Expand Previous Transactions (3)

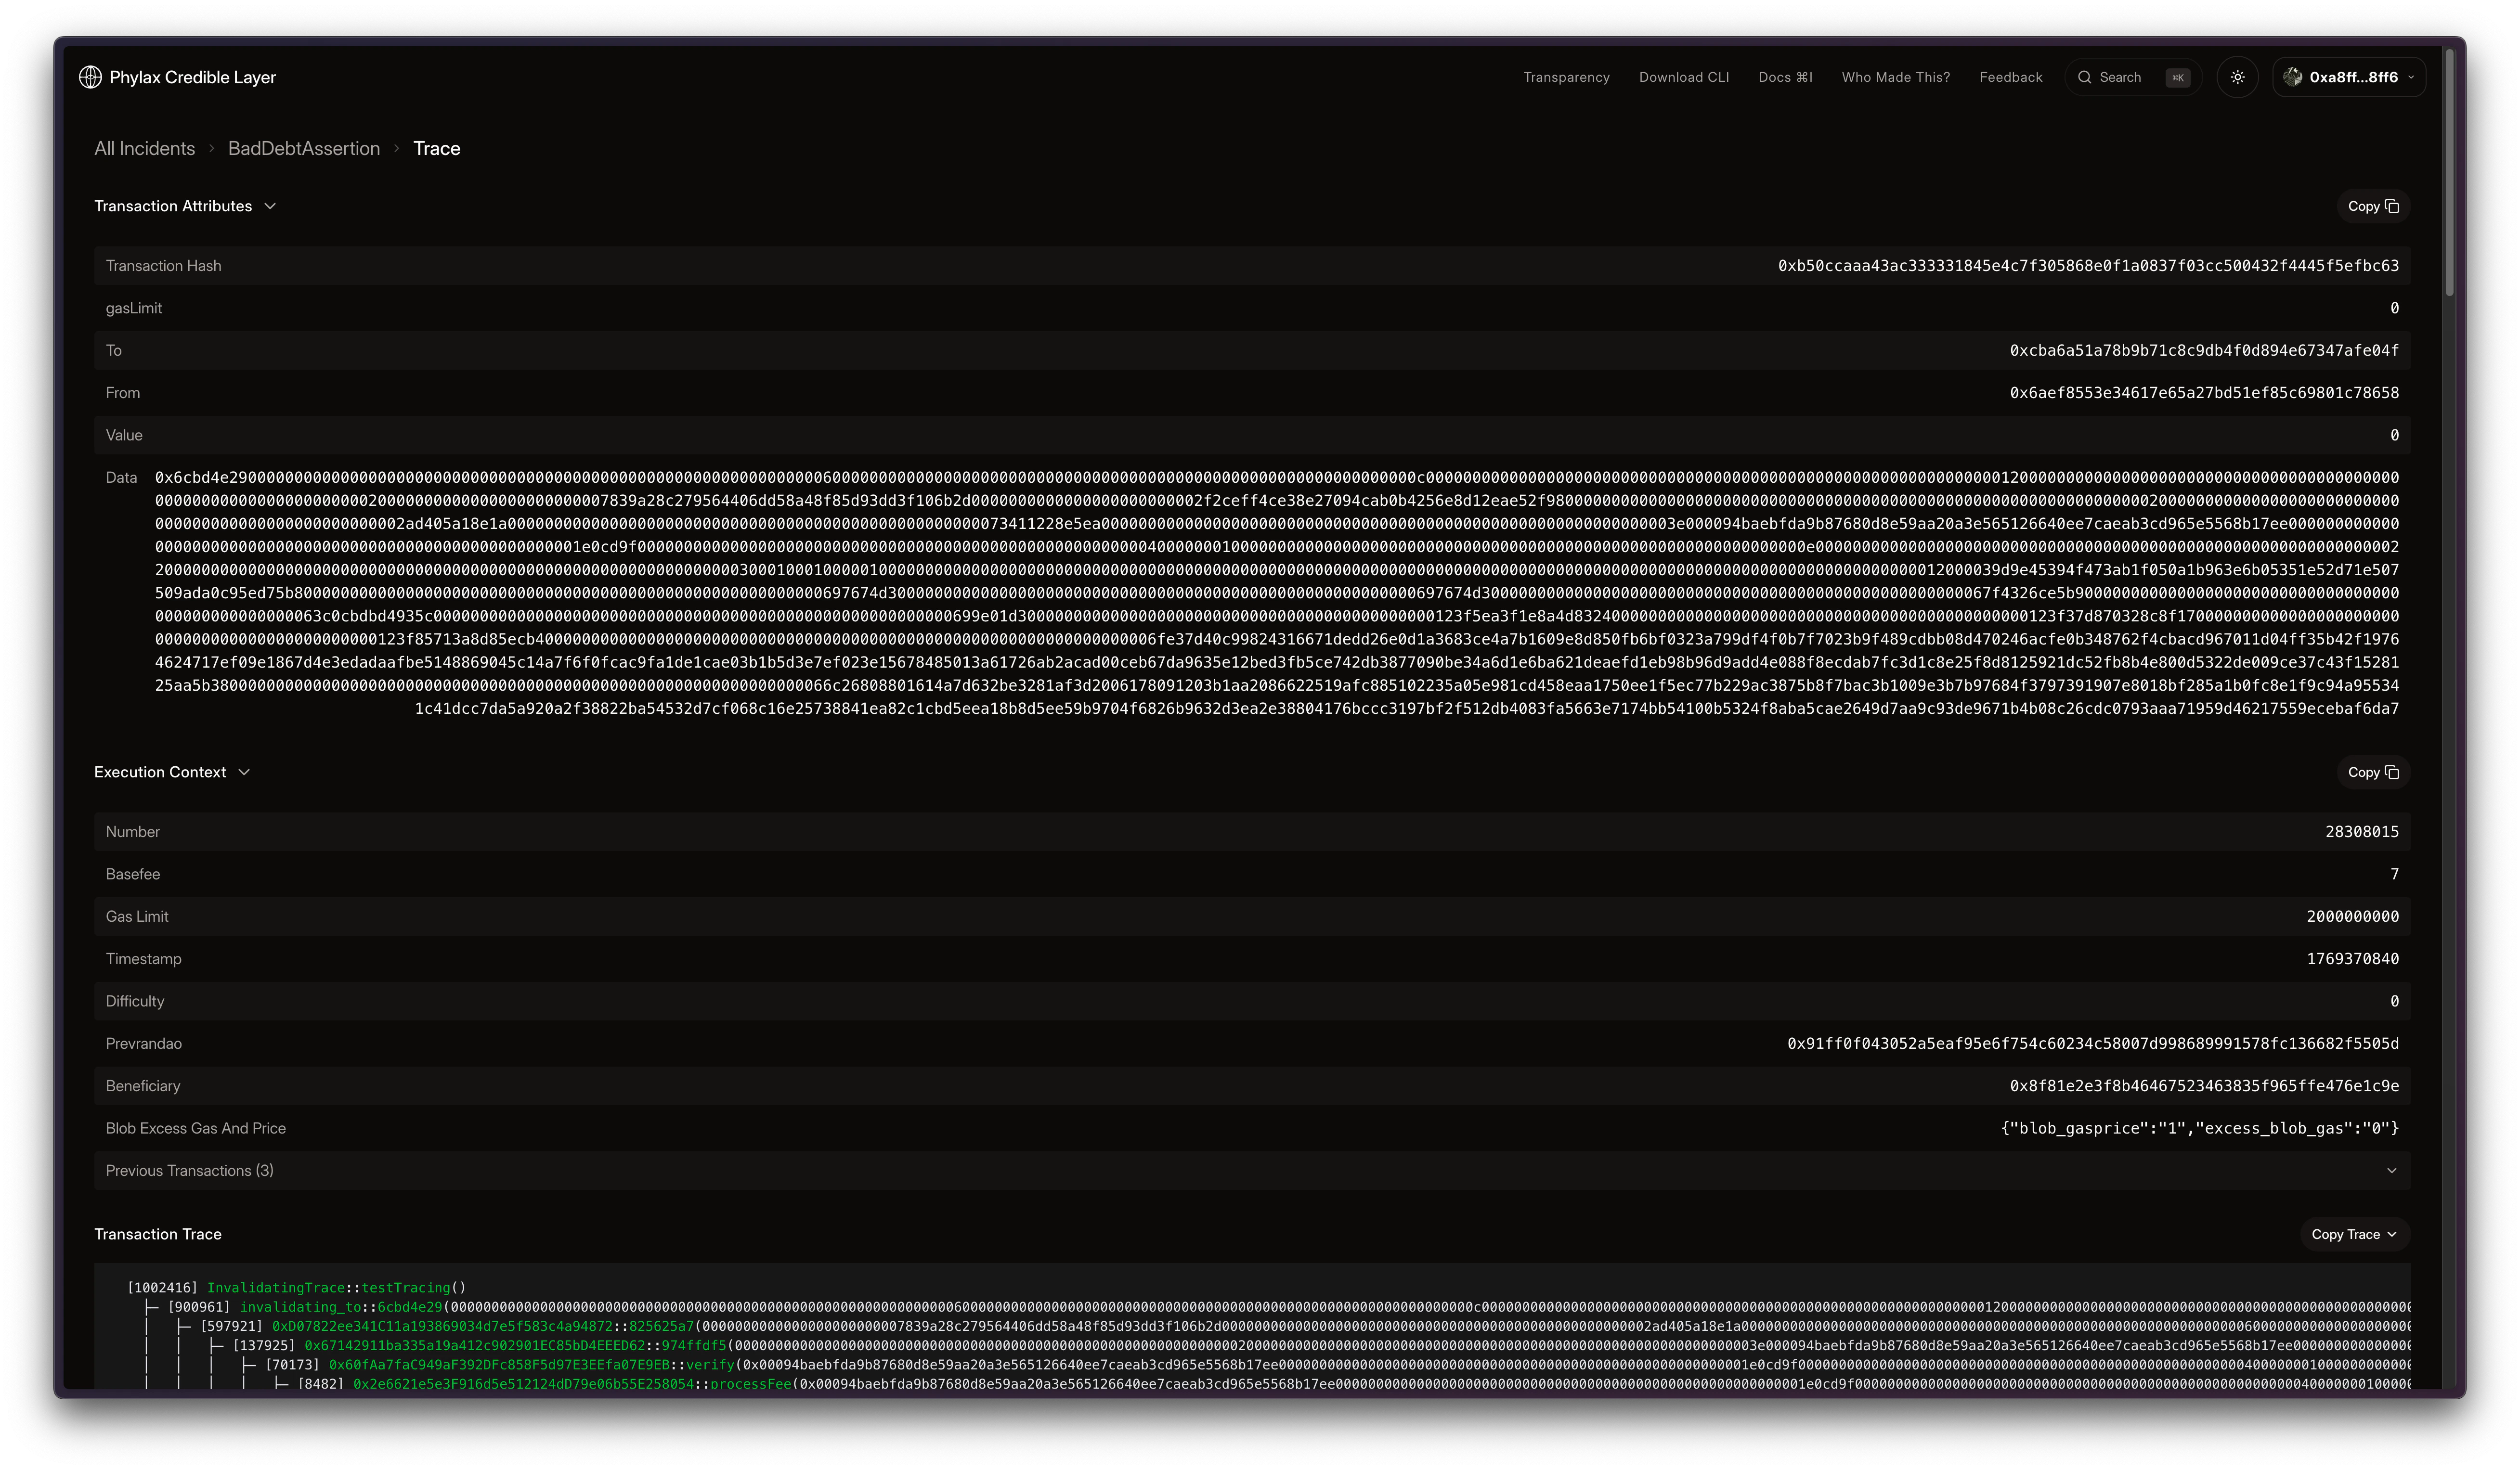(2392, 1170)
